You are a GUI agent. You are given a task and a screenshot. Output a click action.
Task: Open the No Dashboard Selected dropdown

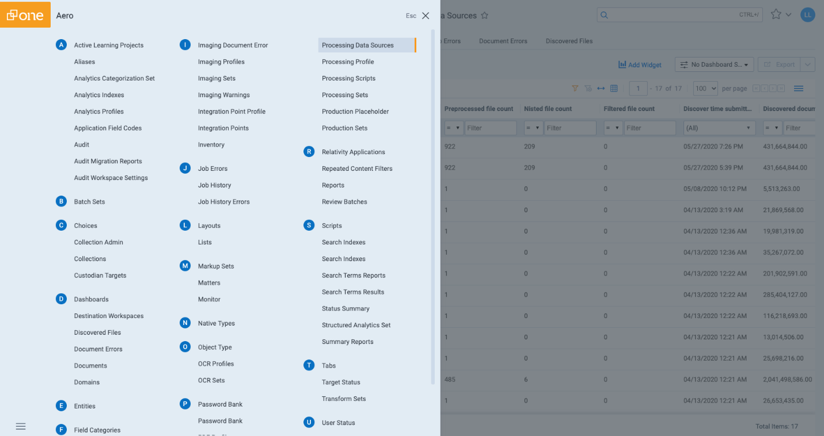(x=714, y=64)
